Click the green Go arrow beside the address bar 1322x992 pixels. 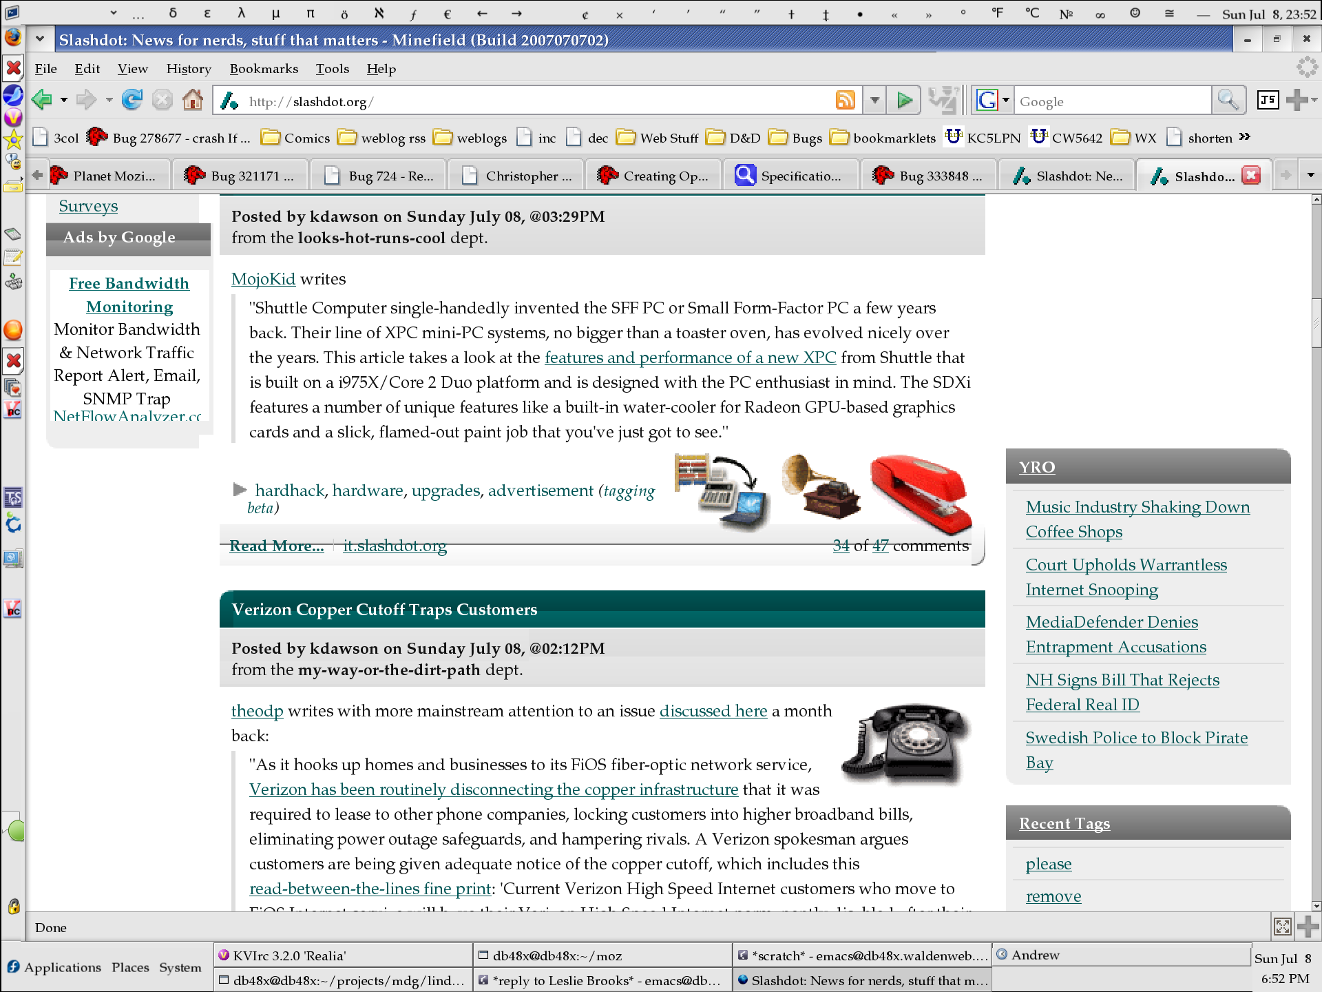(904, 101)
